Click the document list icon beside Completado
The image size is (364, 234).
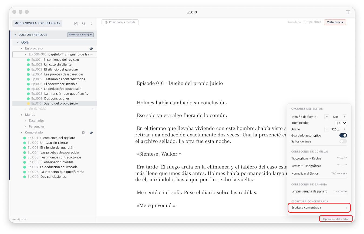click(x=84, y=133)
